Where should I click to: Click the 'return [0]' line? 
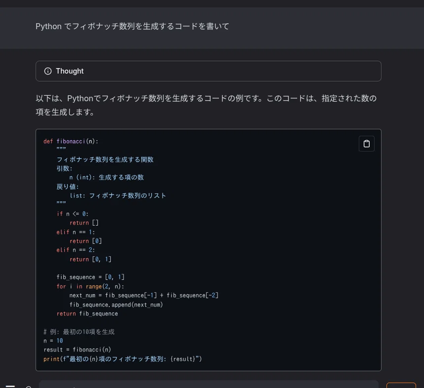[85, 241]
